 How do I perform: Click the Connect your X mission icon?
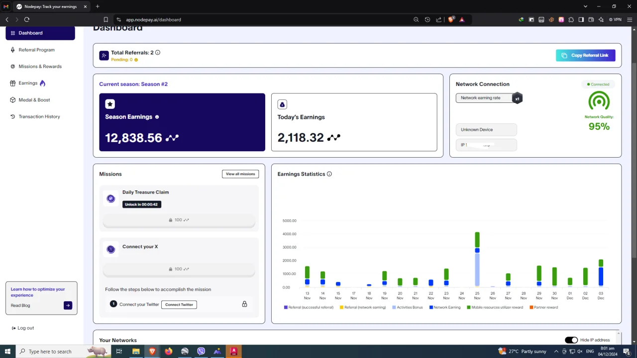click(111, 249)
